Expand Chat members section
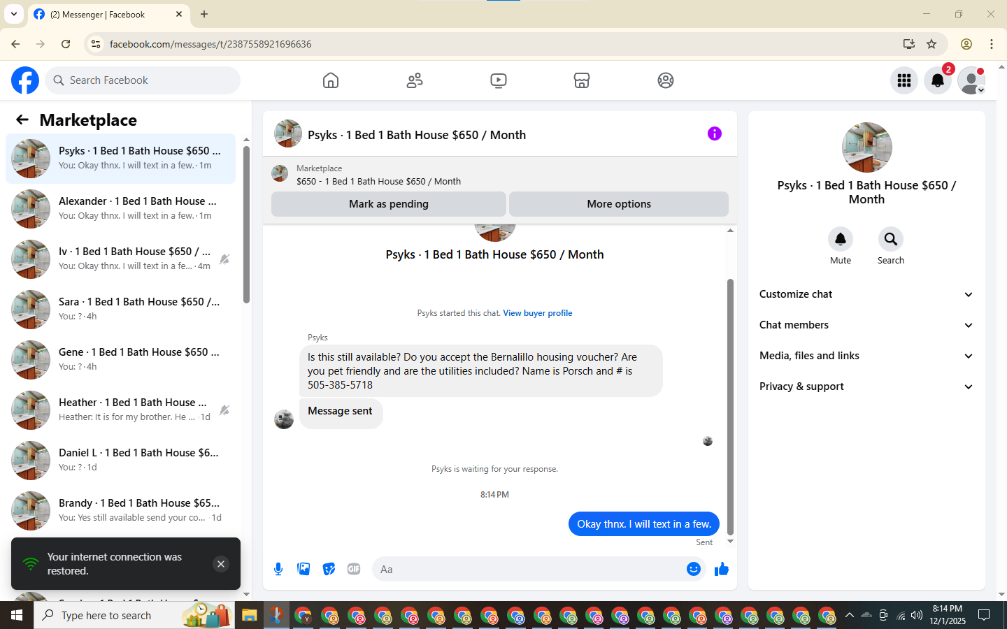The height and width of the screenshot is (629, 1007). tap(866, 325)
